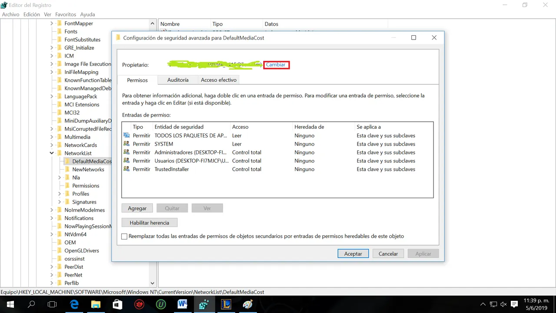Click tree scrollbar up arrow
This screenshot has height=313, width=556.
click(152, 23)
